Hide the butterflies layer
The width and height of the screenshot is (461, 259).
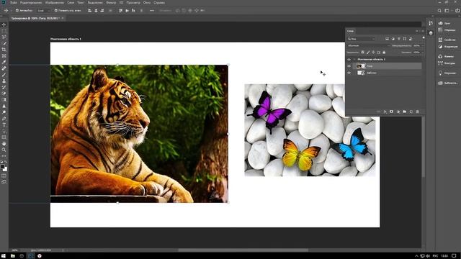pos(349,73)
